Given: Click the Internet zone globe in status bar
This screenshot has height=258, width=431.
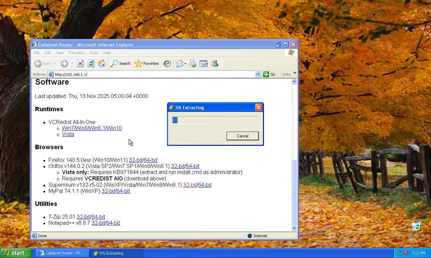Looking at the screenshot, I should click(250, 236).
